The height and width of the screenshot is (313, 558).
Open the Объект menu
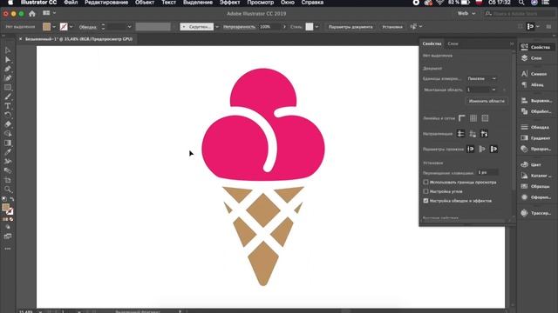[x=145, y=3]
